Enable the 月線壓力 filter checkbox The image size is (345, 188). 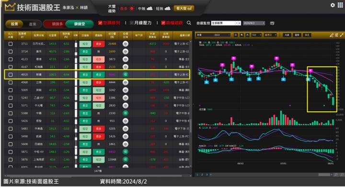click(132, 23)
